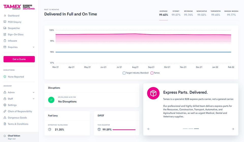Screen dimensions: 244x142
Task: Click the Express Parts. Delivered. heading
Action: [186, 92]
